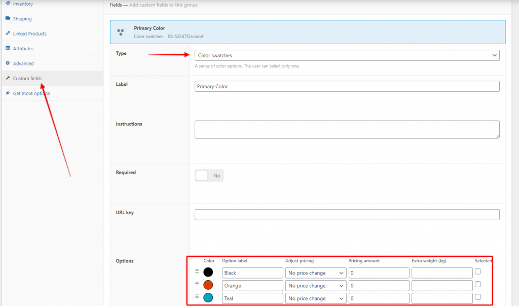
Task: Click inside the URL key input field
Action: point(347,214)
